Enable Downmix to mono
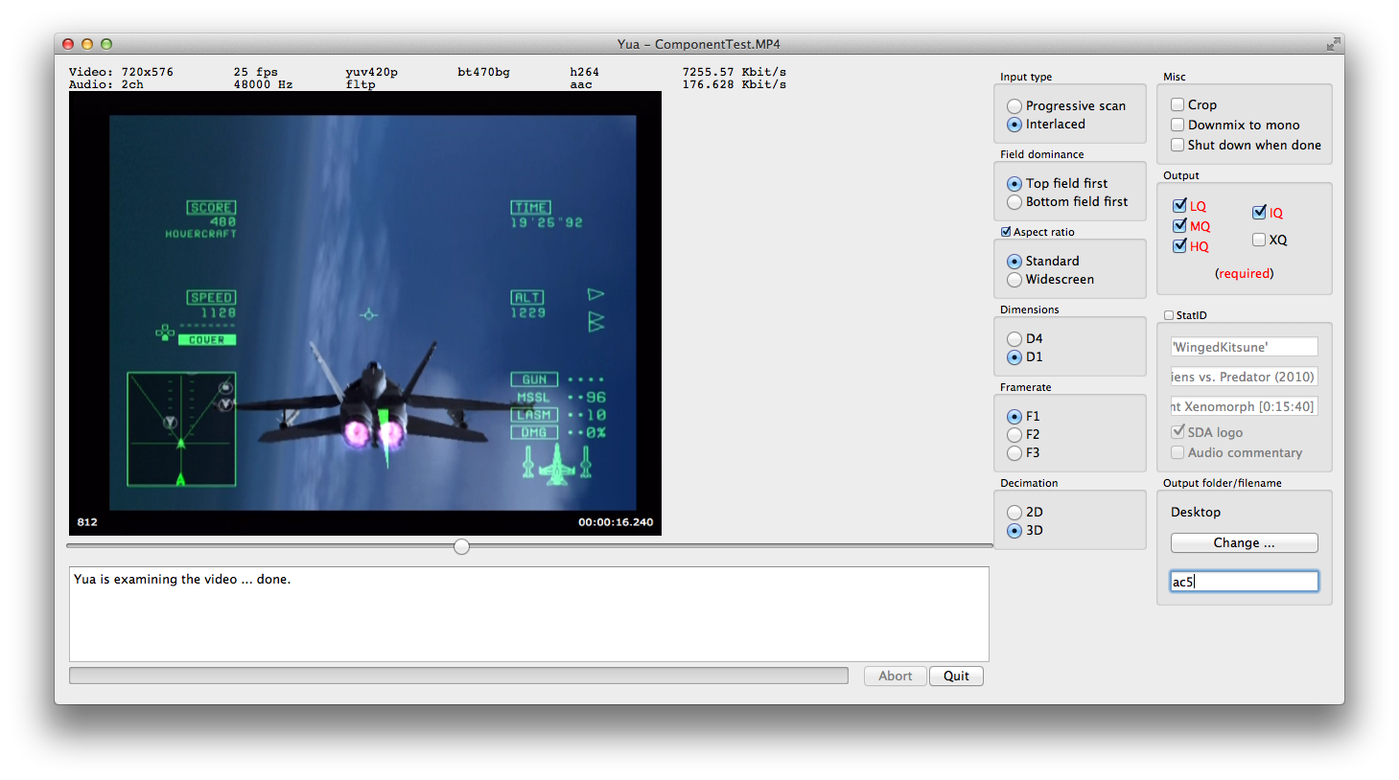The height and width of the screenshot is (780, 1399). pos(1177,126)
